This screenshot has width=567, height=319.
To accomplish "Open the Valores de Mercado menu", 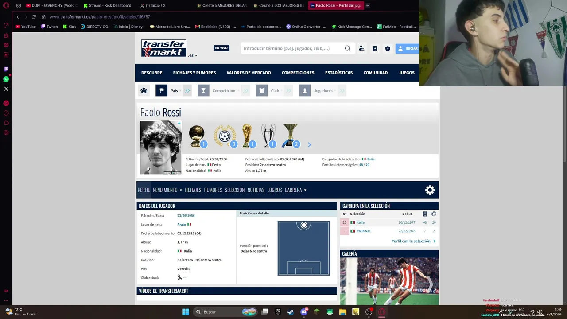I will pos(249,73).
